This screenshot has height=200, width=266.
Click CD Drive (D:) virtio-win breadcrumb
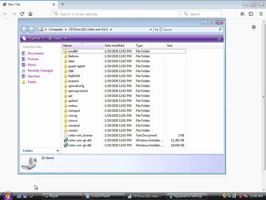pyautogui.click(x=88, y=29)
